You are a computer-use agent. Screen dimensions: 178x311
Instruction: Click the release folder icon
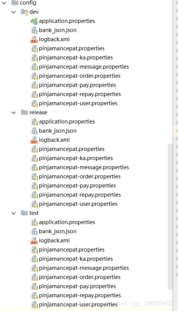click(x=24, y=112)
